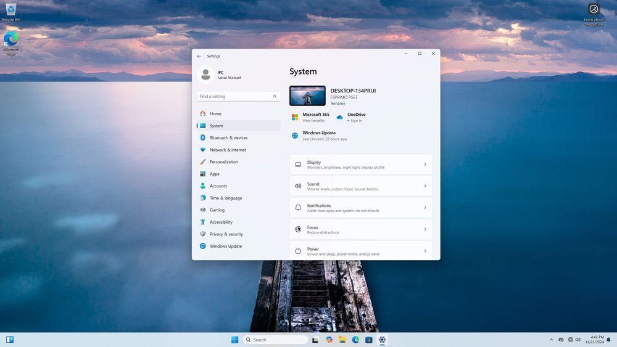Viewport: 617px width, 347px height.
Task: Show hidden system tray icons
Action: (551, 340)
